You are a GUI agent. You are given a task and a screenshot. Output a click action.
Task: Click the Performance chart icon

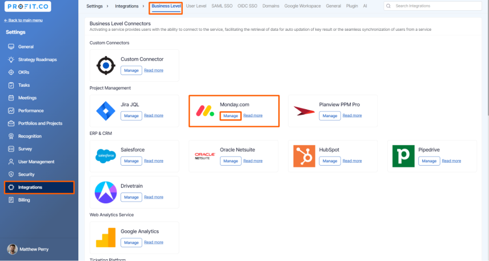(11, 111)
